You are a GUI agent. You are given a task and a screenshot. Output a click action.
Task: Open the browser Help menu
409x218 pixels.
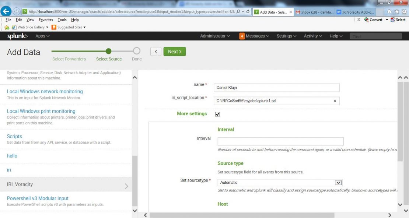tap(75, 20)
